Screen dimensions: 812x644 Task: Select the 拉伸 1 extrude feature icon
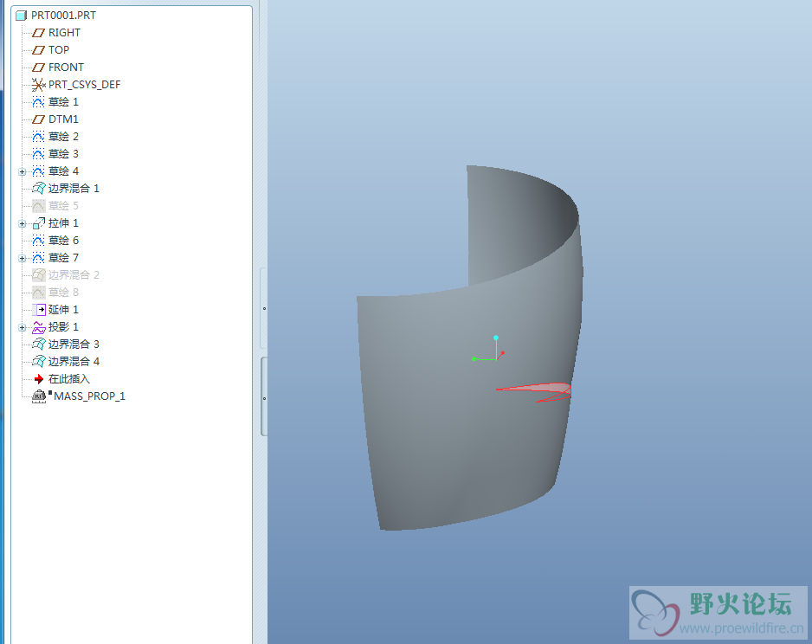(x=38, y=223)
